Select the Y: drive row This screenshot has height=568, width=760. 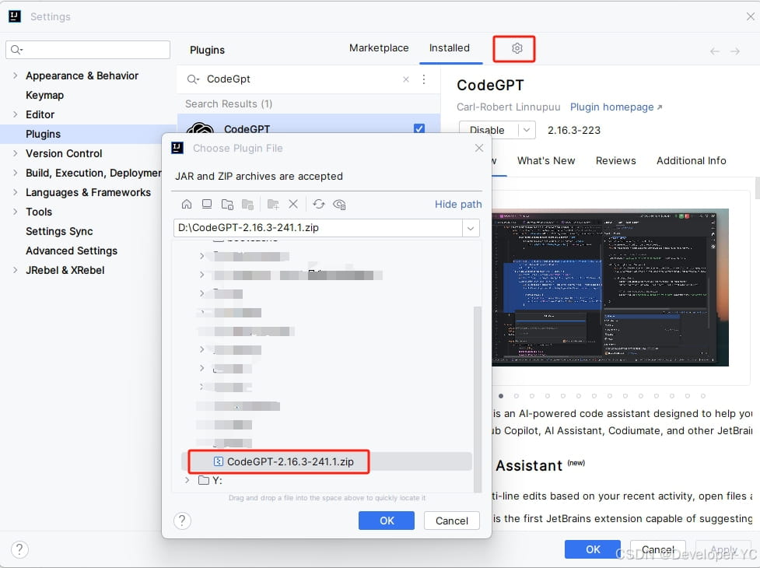coord(327,480)
